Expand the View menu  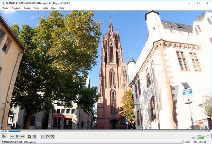[53, 8]
